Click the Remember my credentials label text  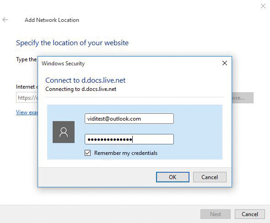(126, 153)
